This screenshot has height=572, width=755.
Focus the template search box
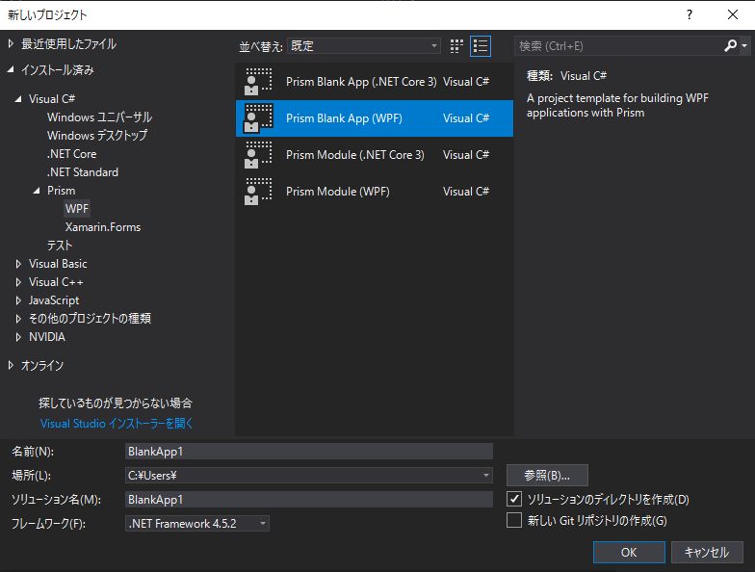[x=618, y=46]
